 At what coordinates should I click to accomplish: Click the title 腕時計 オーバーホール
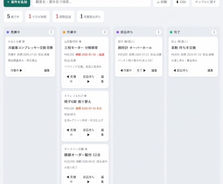pos(135,47)
